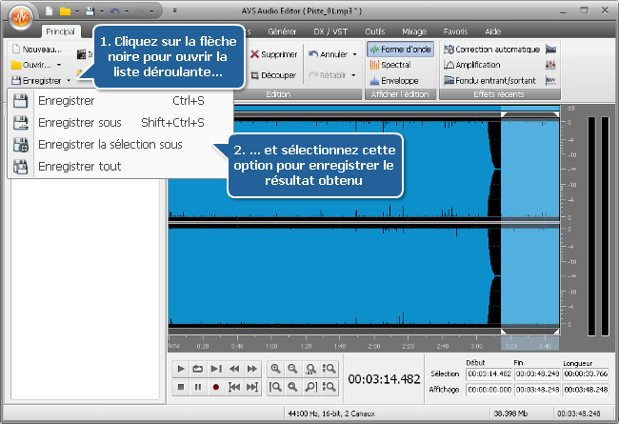This screenshot has height=424, width=619.
Task: Click the zoom-to-selection magnifier icon
Action: coord(292,387)
